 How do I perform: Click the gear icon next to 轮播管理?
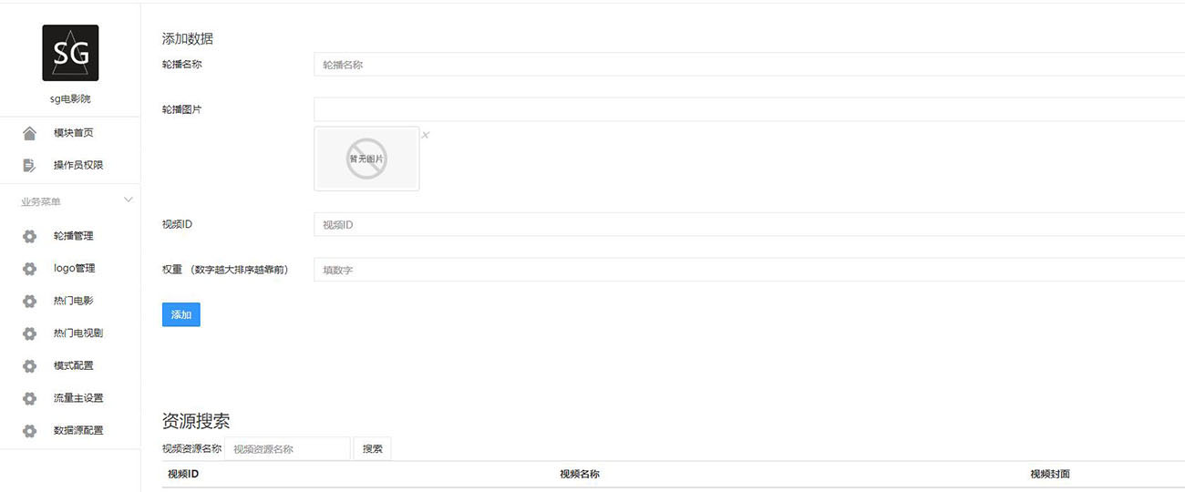29,236
